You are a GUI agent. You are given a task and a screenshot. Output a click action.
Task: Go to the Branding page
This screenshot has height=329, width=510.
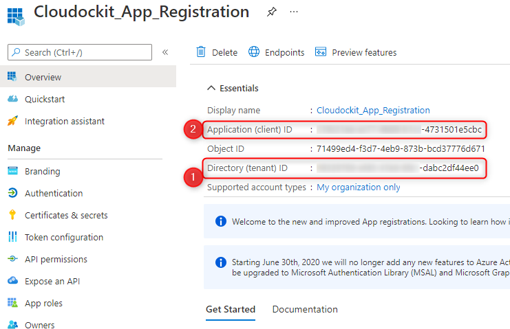[x=42, y=171]
